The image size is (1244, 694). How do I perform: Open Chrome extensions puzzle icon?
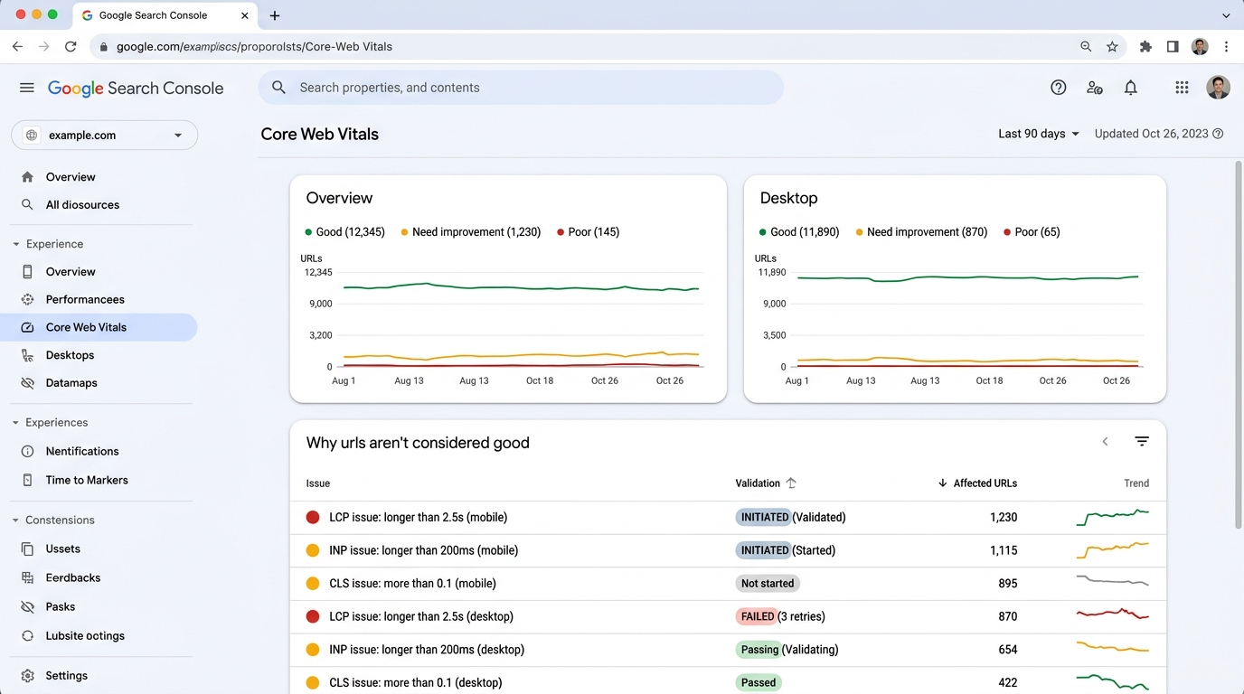[x=1145, y=46]
